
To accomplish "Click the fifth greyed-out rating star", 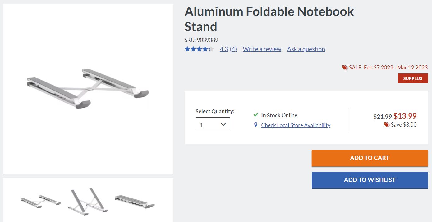I will [x=211, y=49].
